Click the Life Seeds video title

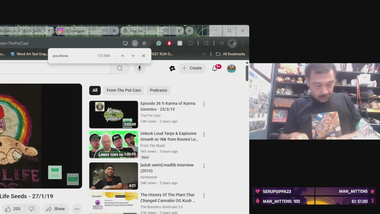[26, 196]
